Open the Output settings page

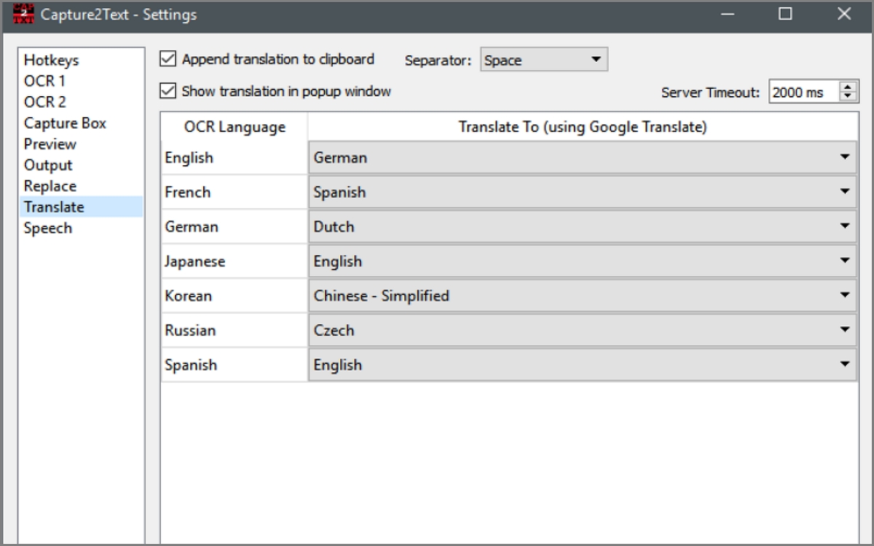48,165
